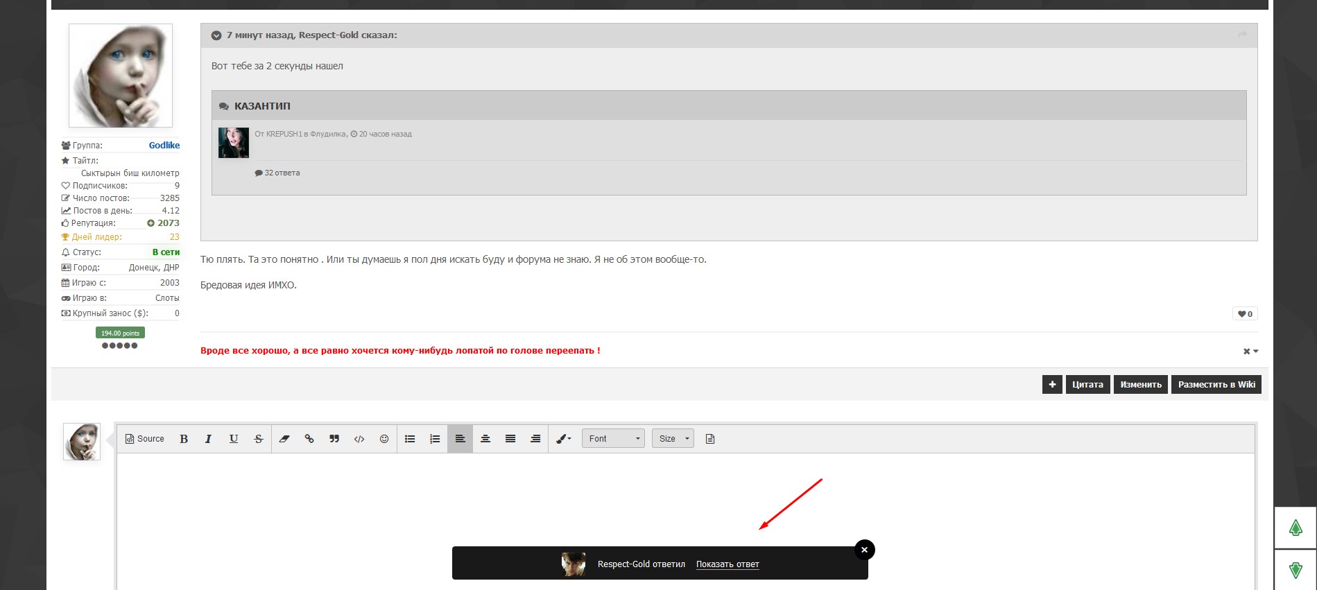
Task: Open the text color brush dropdown
Action: pyautogui.click(x=564, y=439)
